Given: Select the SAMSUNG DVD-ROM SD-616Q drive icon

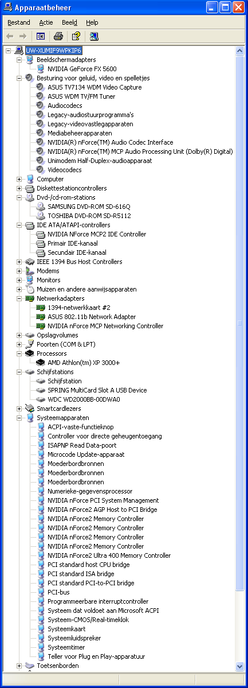Looking at the screenshot, I should click(41, 207).
